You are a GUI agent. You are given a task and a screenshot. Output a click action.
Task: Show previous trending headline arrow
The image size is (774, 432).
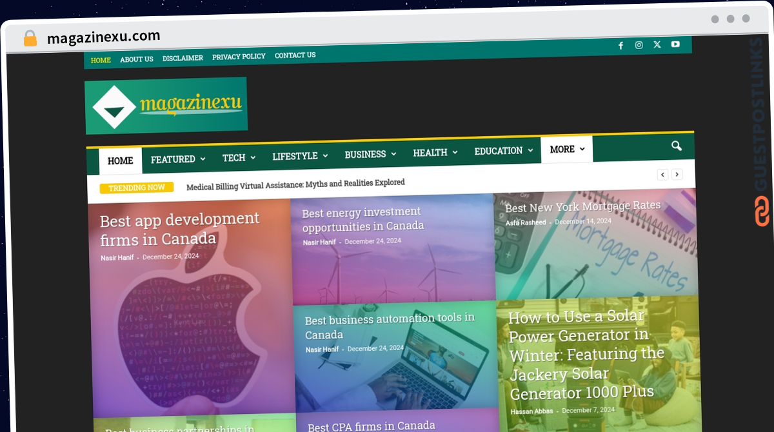click(x=662, y=174)
